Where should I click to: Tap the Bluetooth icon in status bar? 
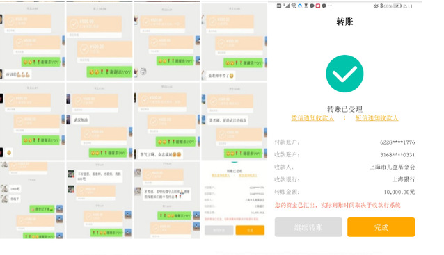pyautogui.click(x=381, y=6)
